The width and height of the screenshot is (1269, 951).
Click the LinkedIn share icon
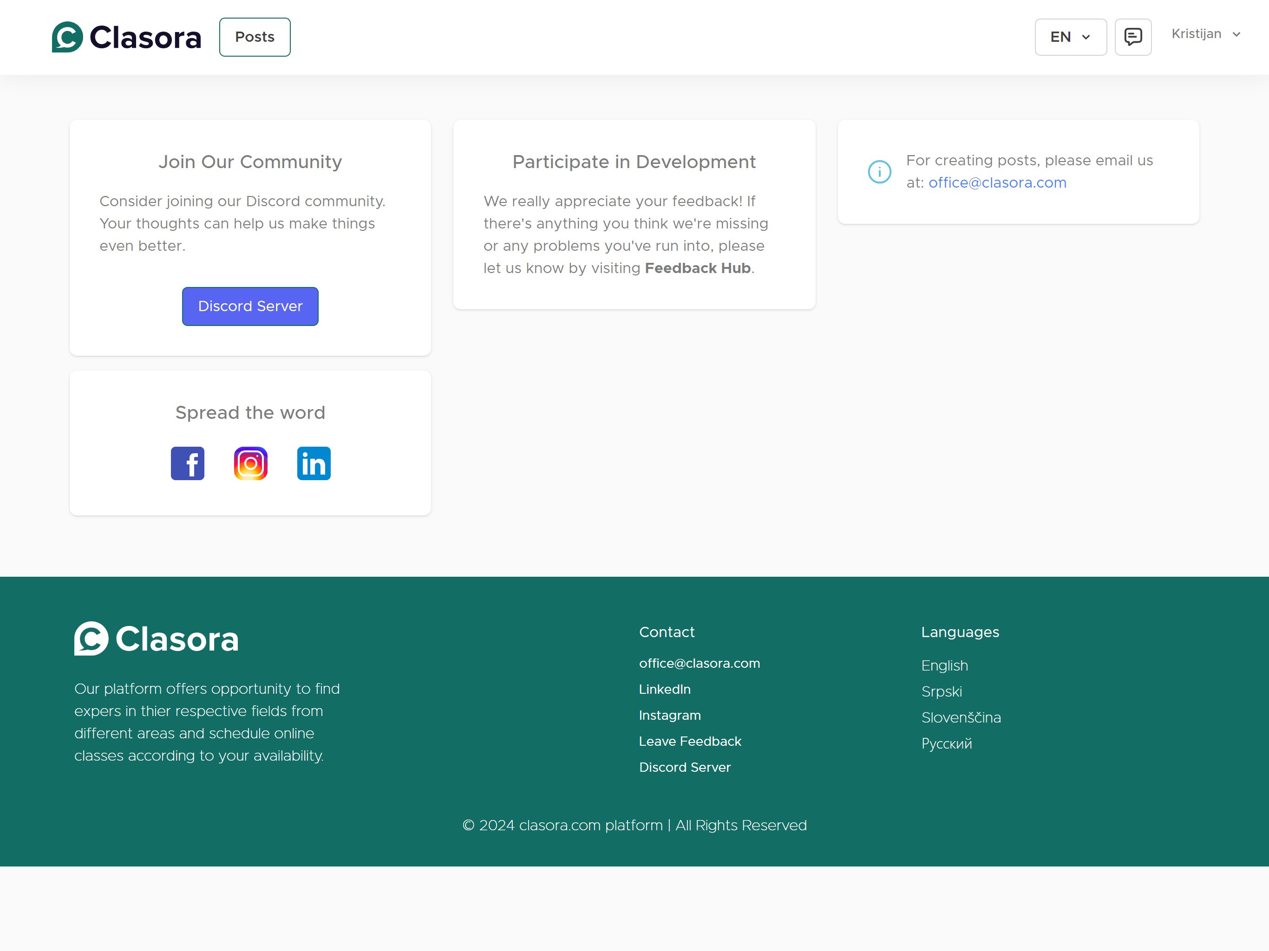tap(314, 463)
